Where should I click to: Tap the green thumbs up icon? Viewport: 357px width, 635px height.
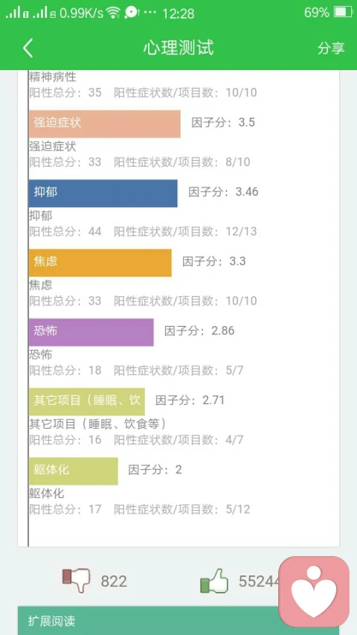point(214,581)
